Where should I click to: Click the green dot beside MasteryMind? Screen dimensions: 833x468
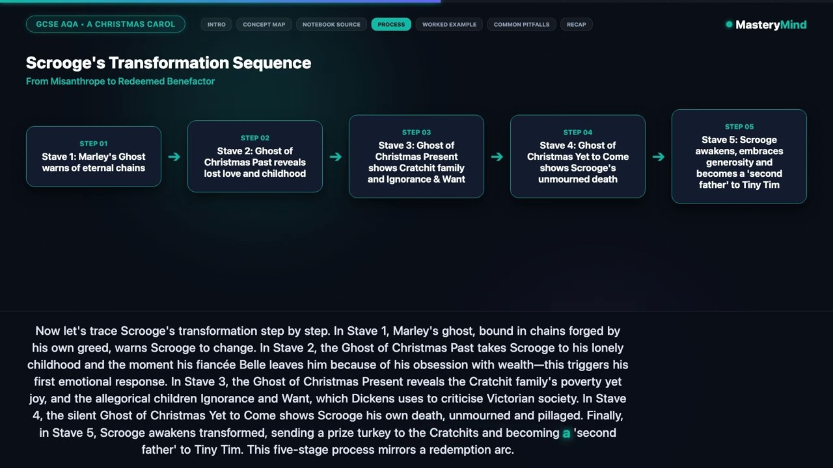pyautogui.click(x=729, y=25)
